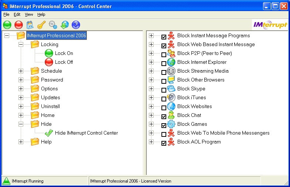Screen dimensions: 290x187
Task: Collapse the IMterrupt Professional 2006 root node
Action: click(7, 35)
